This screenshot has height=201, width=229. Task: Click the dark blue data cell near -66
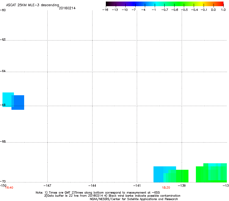(19, 102)
